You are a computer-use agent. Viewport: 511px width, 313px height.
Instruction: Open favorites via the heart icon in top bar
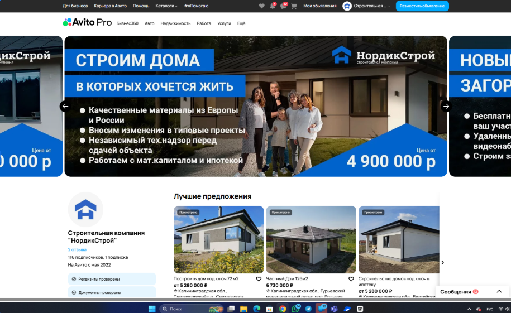point(261,6)
